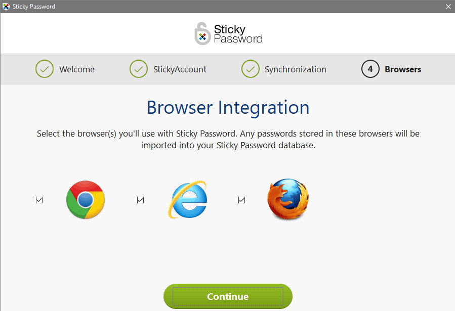Image resolution: width=455 pixels, height=311 pixels.
Task: Click the circled number 4 step indicator
Action: 370,69
